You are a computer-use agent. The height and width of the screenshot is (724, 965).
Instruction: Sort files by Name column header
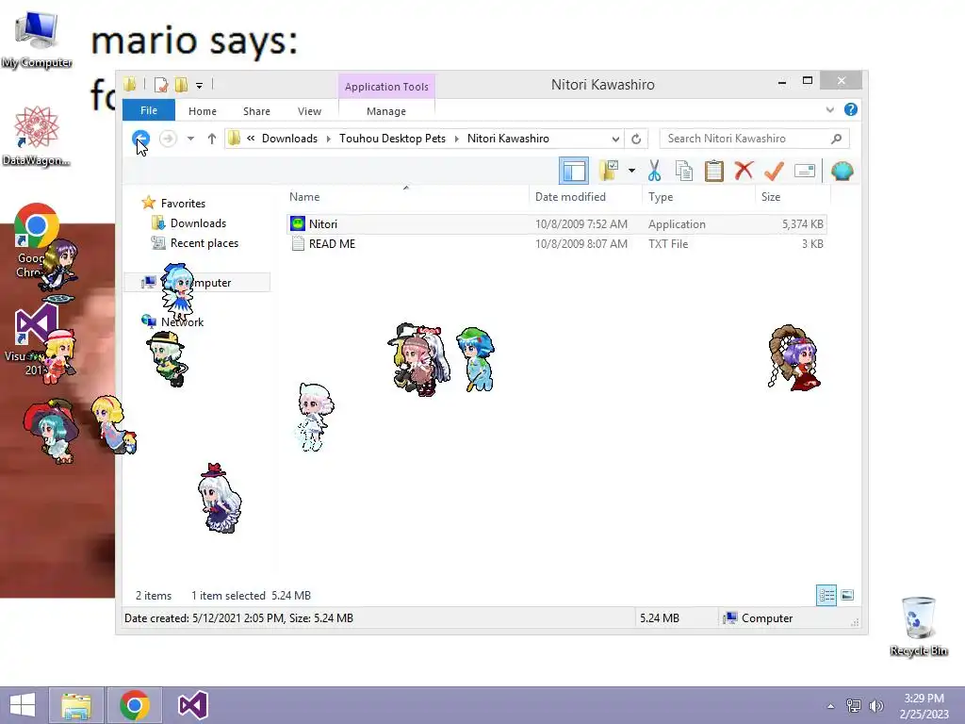pos(406,196)
